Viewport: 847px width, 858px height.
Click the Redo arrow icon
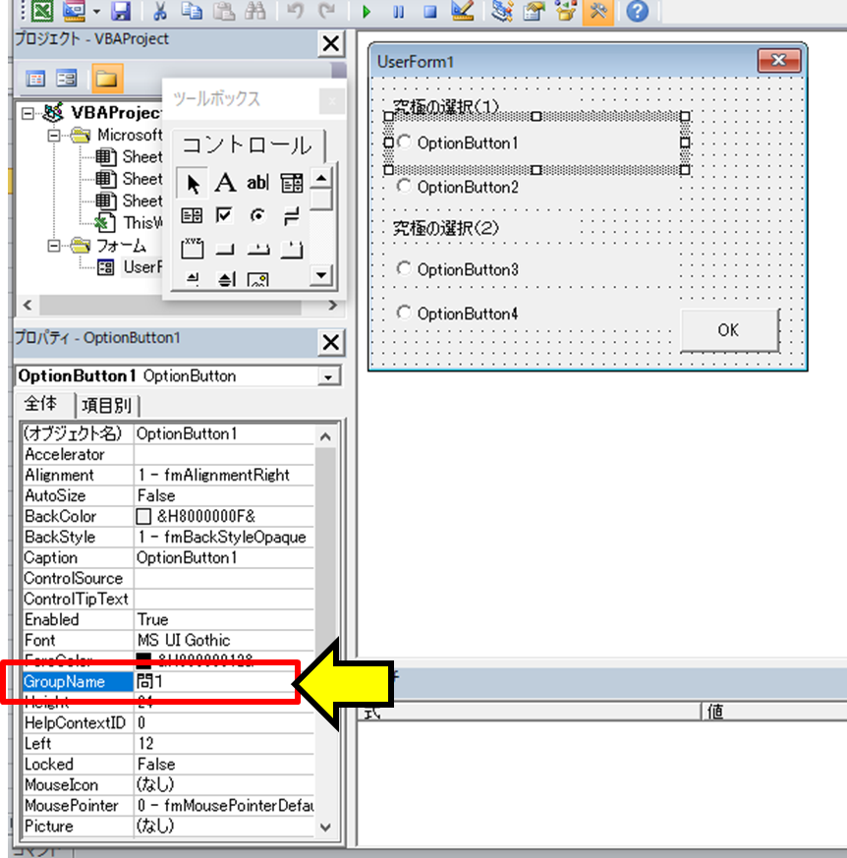(x=326, y=11)
